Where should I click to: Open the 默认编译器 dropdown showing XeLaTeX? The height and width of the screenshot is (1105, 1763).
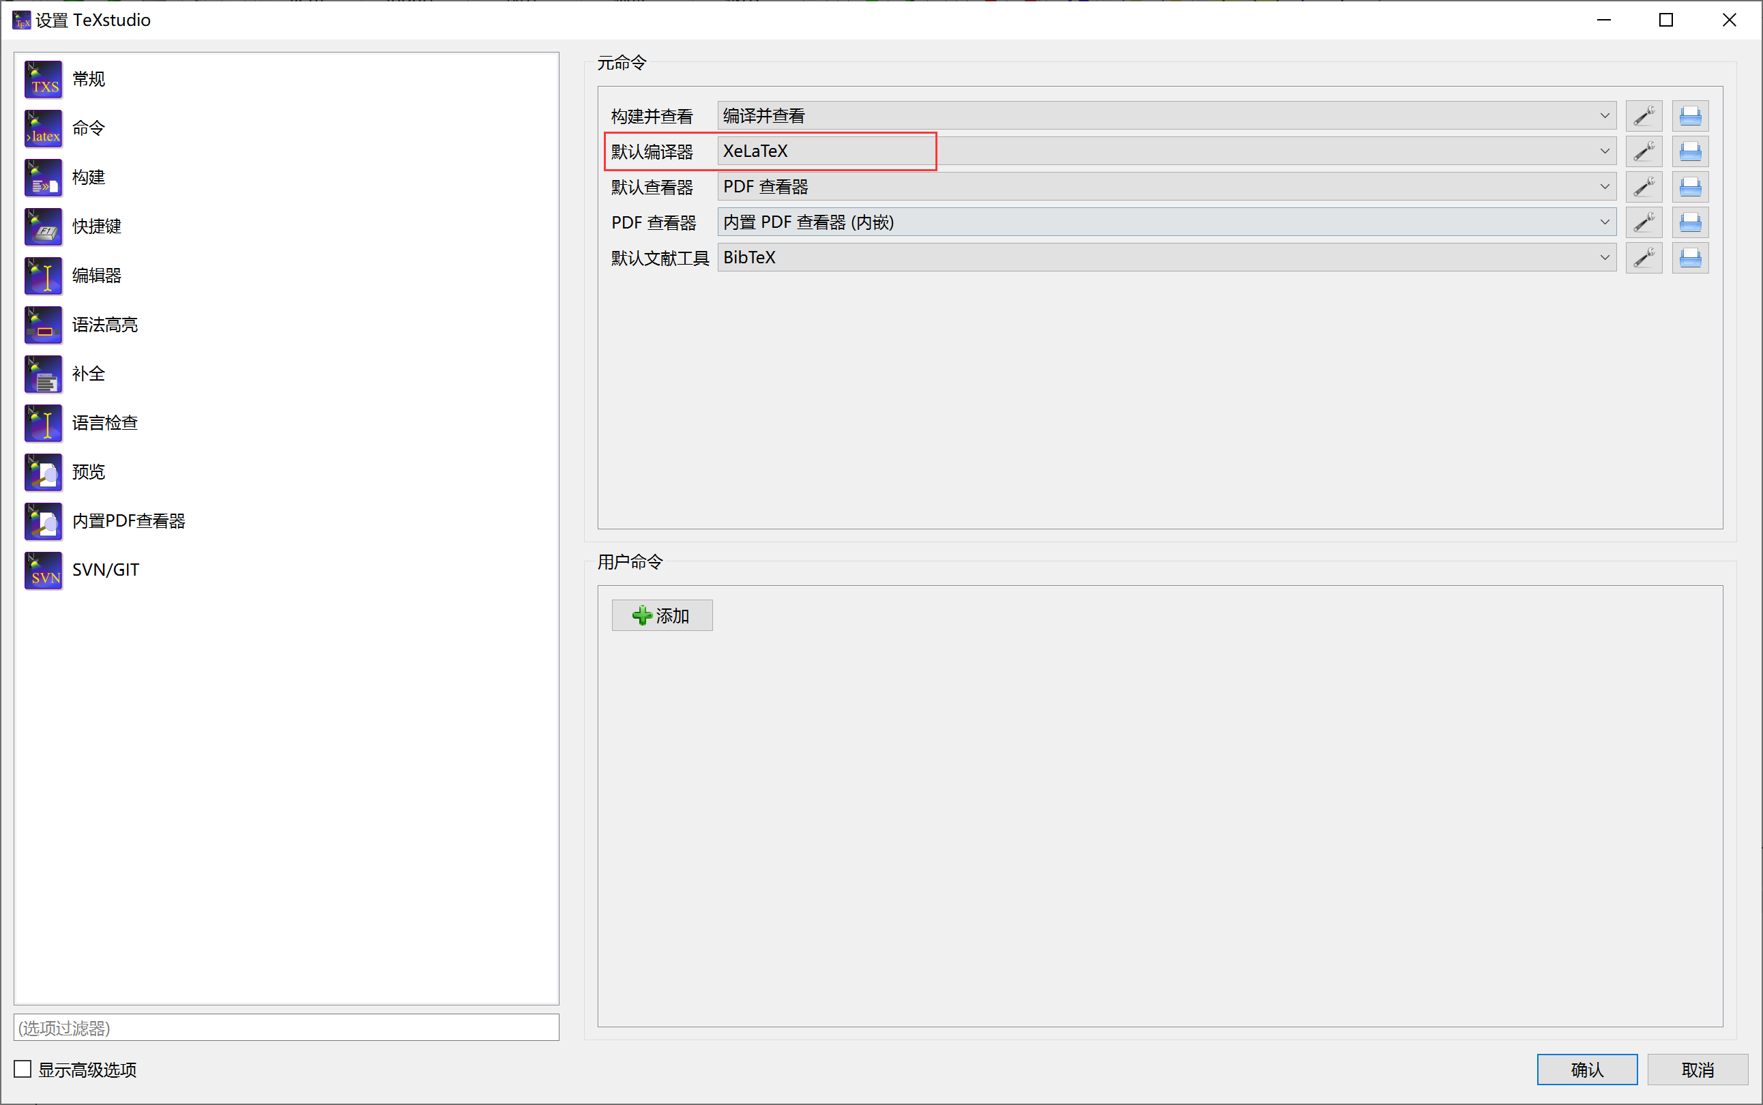pyautogui.click(x=1167, y=151)
